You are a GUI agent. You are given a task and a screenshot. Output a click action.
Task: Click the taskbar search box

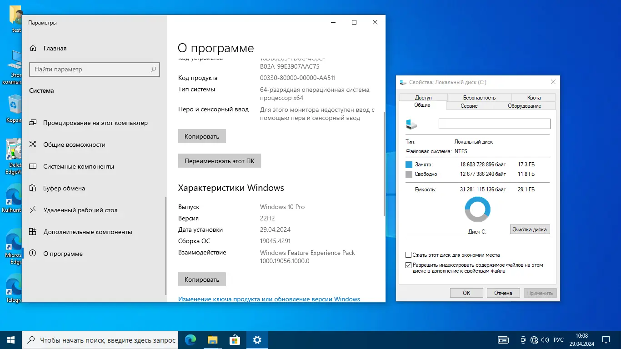pyautogui.click(x=100, y=340)
